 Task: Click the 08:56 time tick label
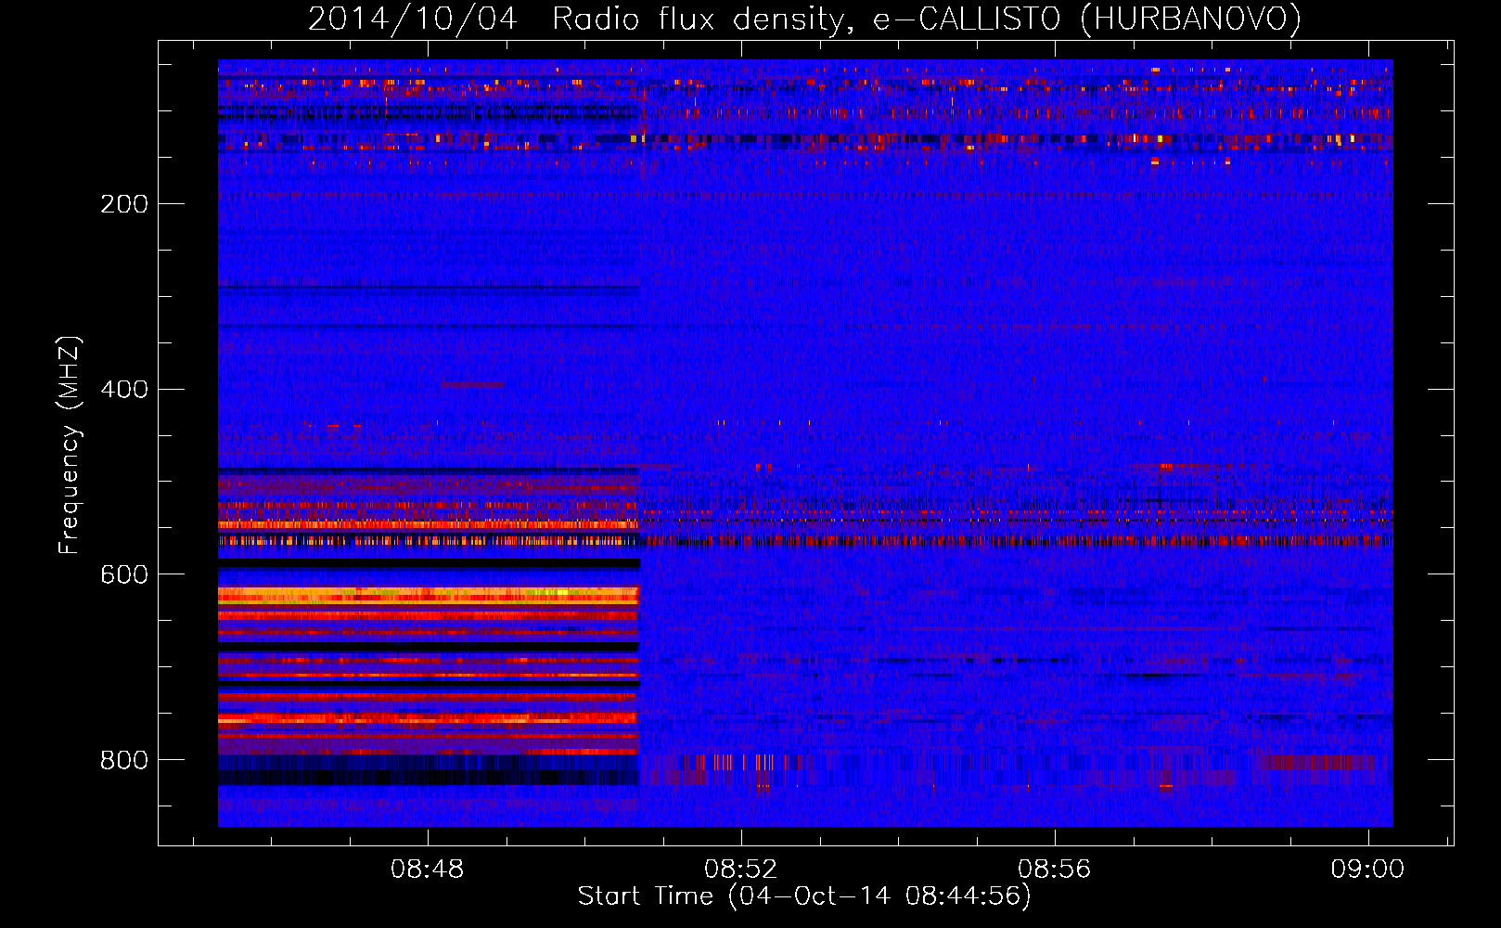pos(1055,870)
